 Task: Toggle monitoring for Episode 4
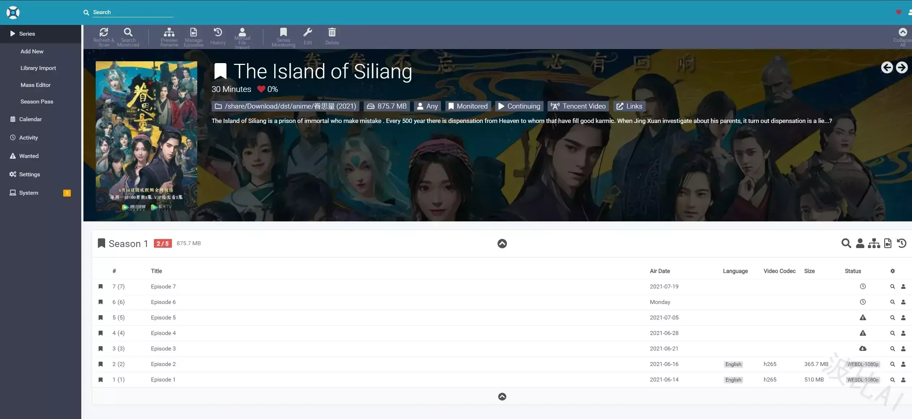(101, 333)
